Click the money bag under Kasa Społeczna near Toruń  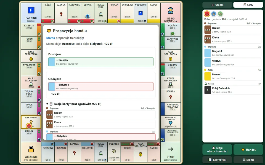[x=31, y=59]
